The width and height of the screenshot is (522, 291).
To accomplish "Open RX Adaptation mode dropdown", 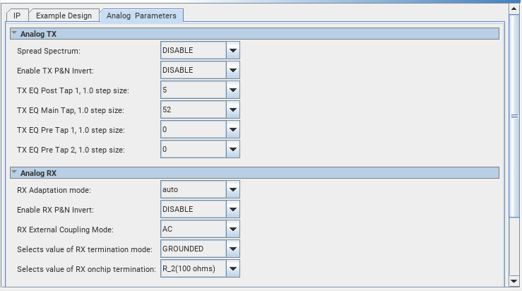I will pos(233,189).
